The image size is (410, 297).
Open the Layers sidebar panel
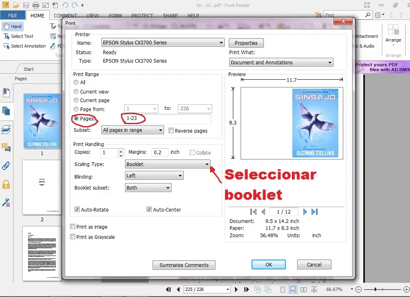6,129
